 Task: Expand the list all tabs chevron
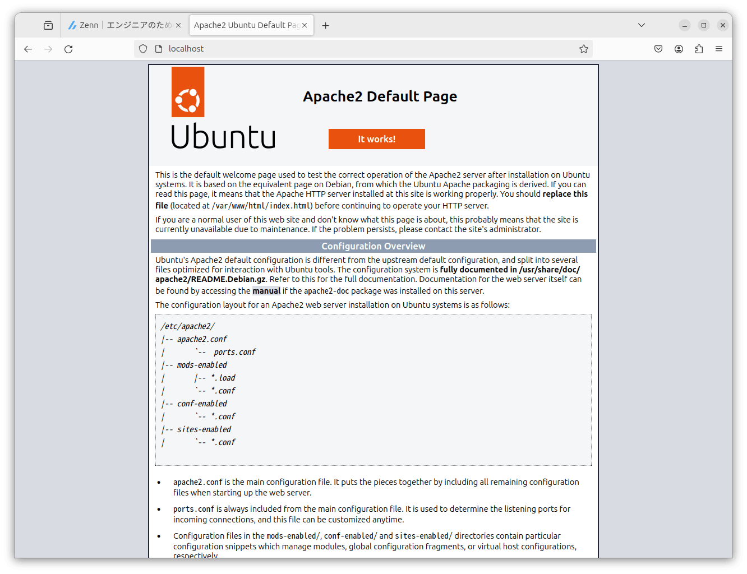(x=642, y=25)
